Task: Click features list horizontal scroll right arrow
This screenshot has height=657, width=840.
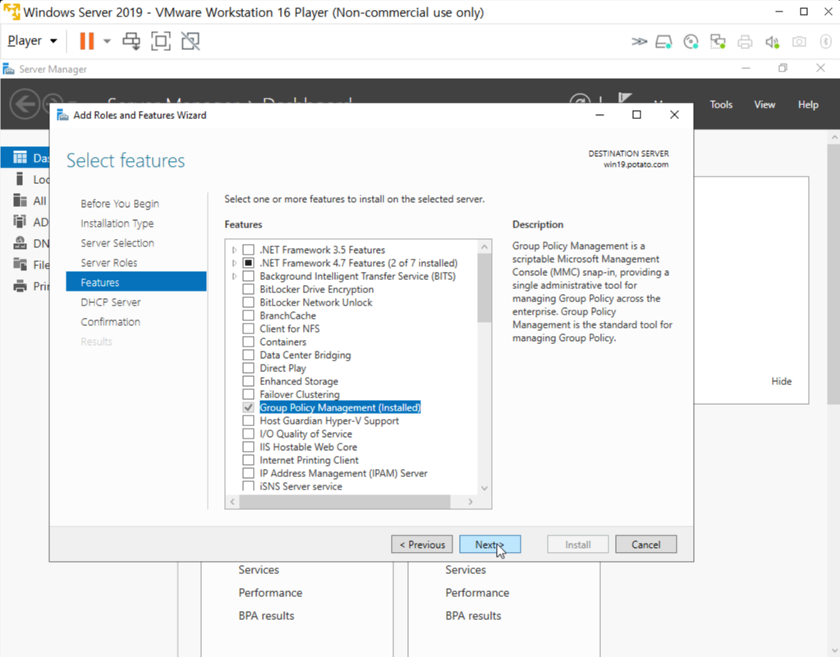Action: [x=470, y=502]
